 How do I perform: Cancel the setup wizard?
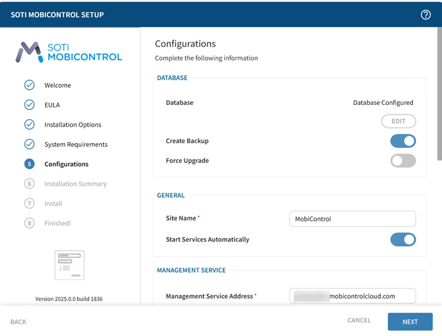coord(359,321)
